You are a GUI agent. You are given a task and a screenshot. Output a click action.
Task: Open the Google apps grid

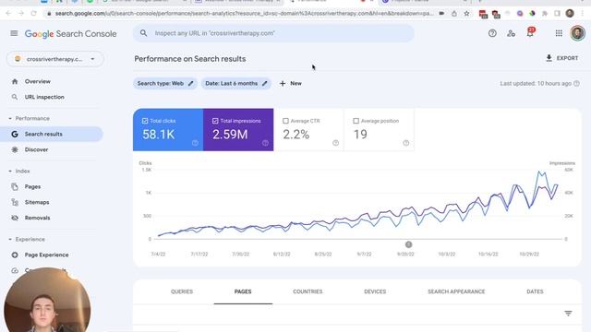point(559,33)
